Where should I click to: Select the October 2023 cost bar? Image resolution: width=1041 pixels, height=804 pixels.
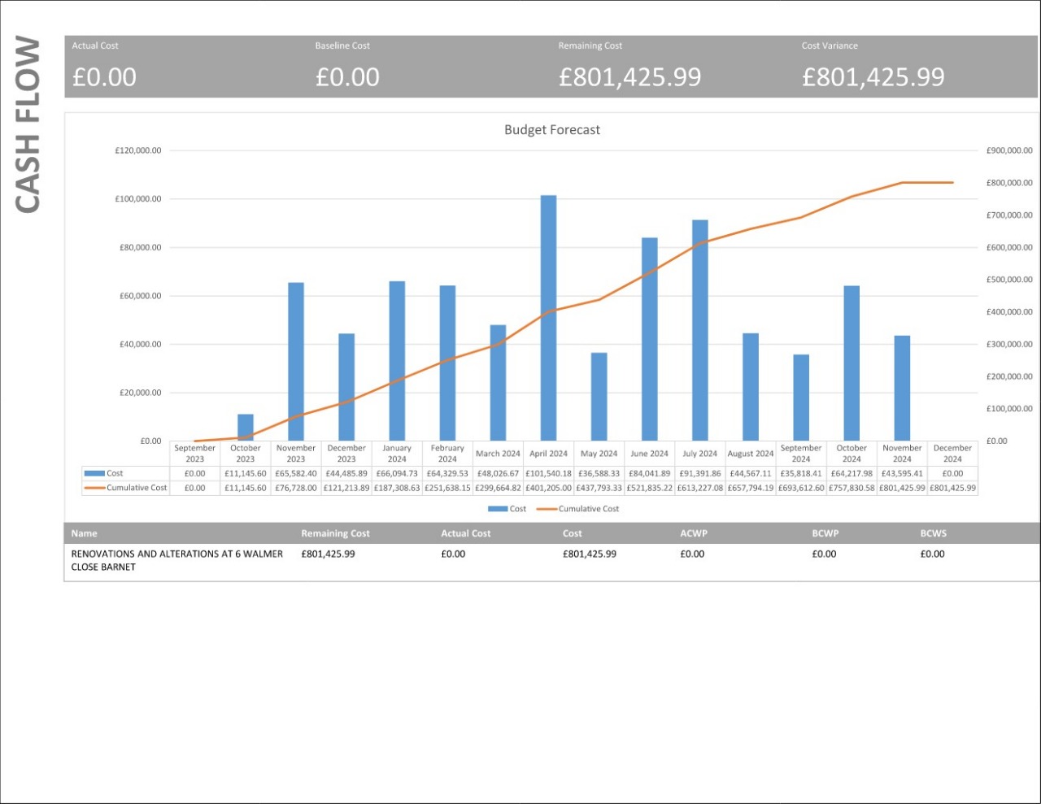244,427
